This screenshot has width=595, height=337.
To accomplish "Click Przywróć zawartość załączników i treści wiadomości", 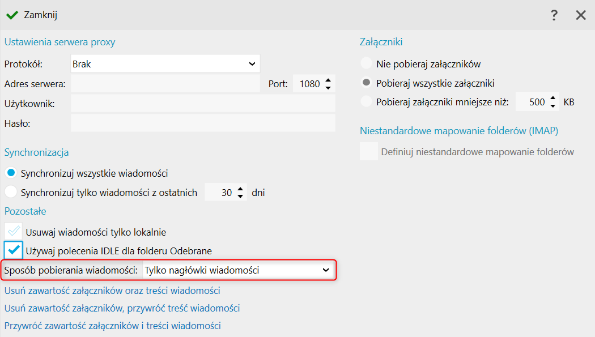I will [112, 326].
